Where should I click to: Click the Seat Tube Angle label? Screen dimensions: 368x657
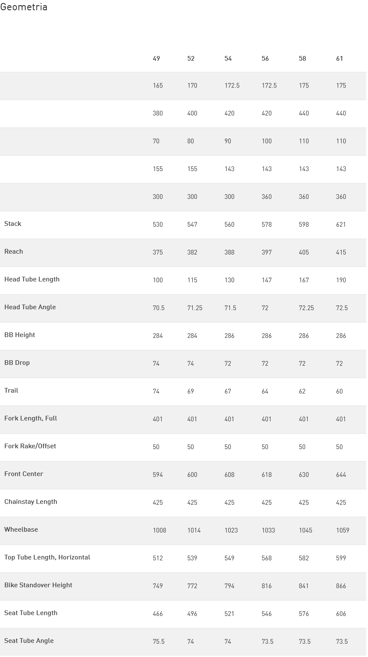pos(29,641)
